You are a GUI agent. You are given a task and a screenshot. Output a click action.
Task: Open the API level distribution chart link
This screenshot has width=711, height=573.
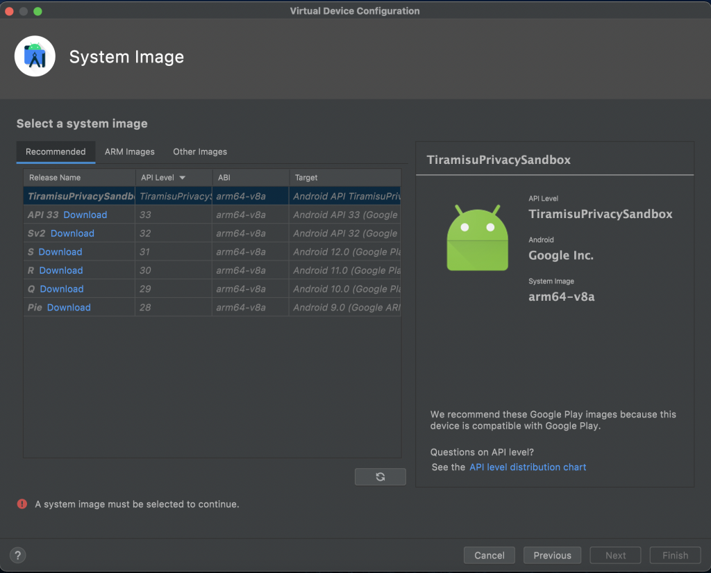click(x=528, y=467)
